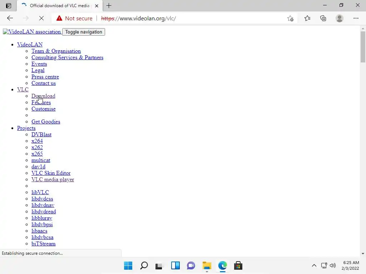Open the Collections icon

click(x=323, y=18)
